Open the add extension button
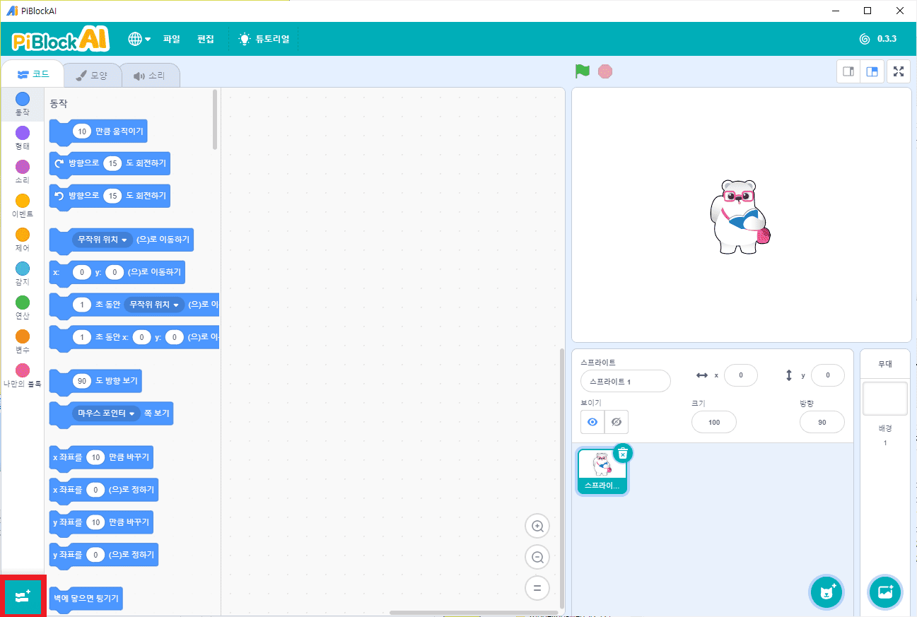The width and height of the screenshot is (917, 617). (x=23, y=596)
